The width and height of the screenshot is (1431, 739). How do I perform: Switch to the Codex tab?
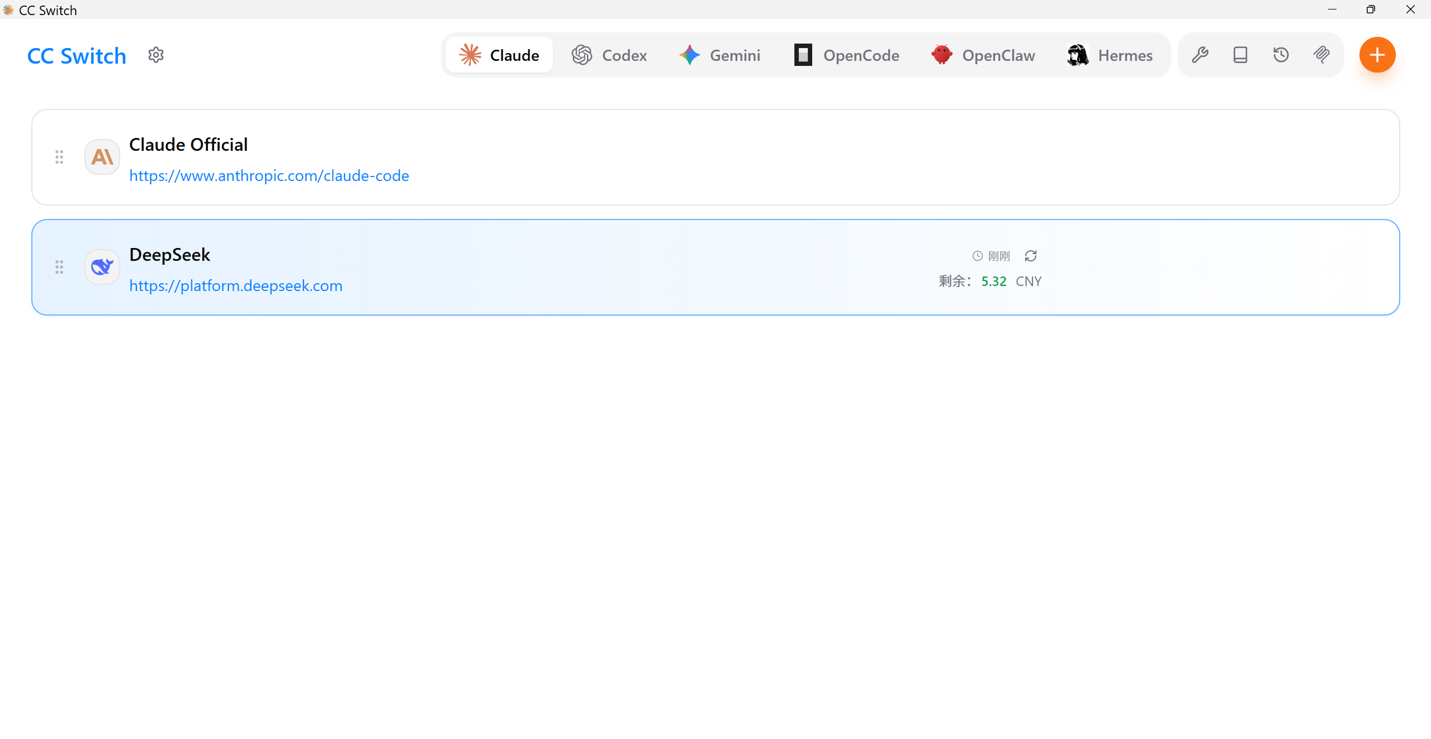(609, 55)
